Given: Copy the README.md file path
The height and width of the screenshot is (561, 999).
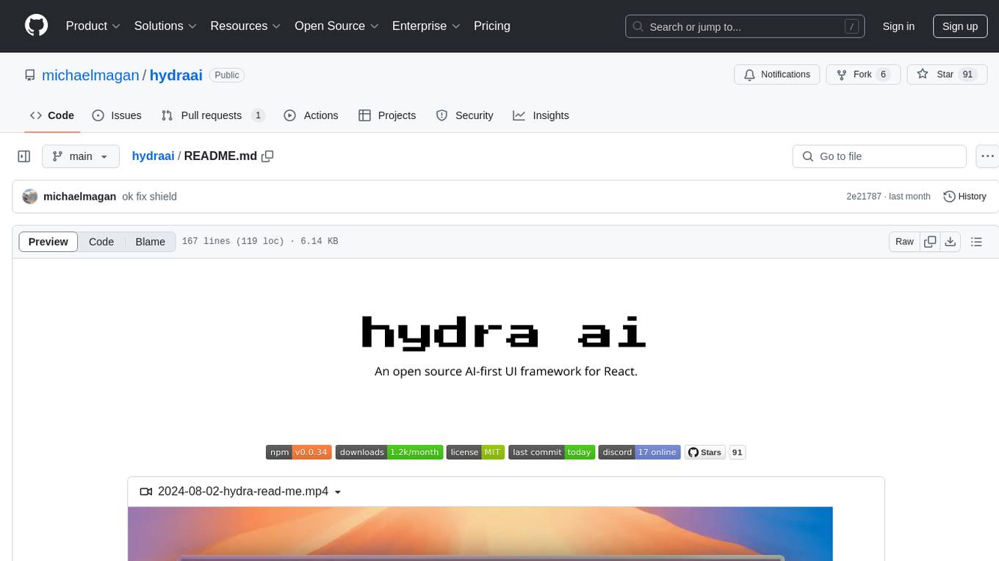Looking at the screenshot, I should click(268, 156).
